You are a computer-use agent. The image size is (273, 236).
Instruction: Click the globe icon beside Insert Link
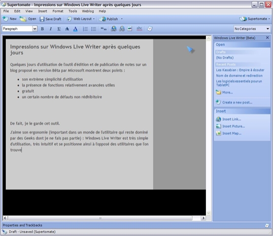click(218, 119)
